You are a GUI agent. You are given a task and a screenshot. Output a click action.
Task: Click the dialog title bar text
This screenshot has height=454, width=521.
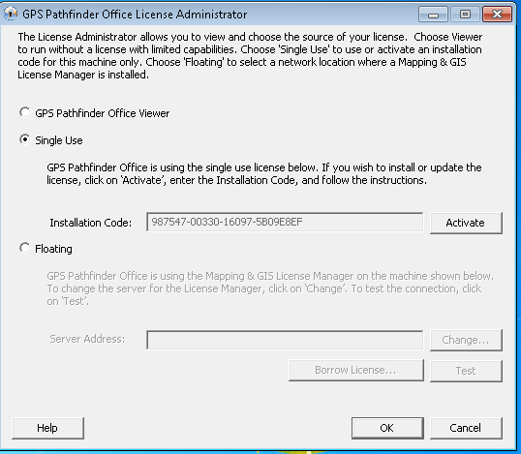point(135,15)
